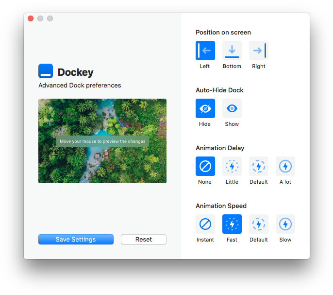Click the Reset button
Screen dimensions: 333x295
[x=144, y=239]
